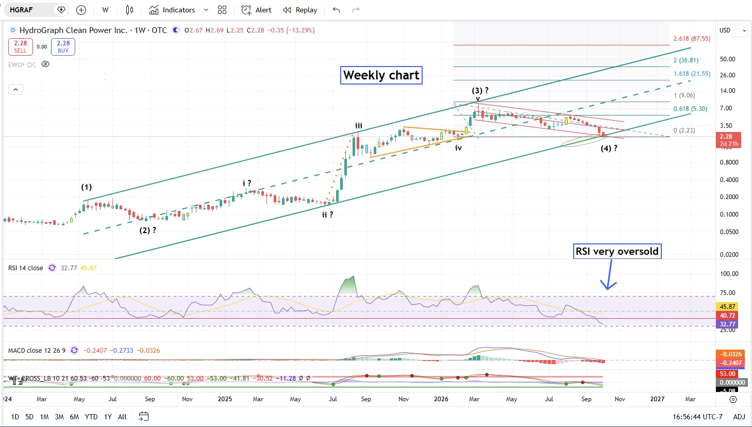Select the RSI 14 close legend label
The width and height of the screenshot is (752, 427).
(26, 268)
